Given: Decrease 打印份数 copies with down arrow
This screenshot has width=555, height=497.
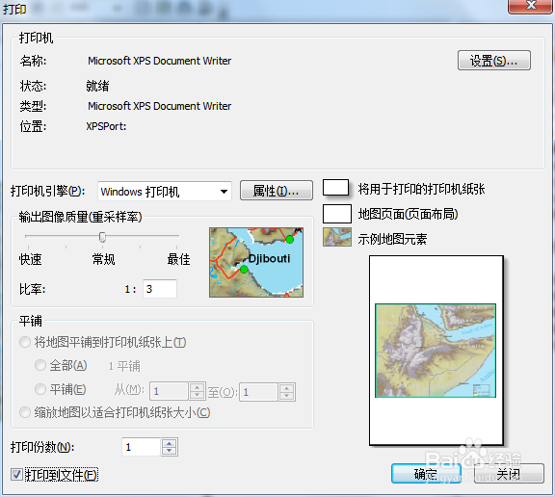Looking at the screenshot, I should [x=170, y=451].
